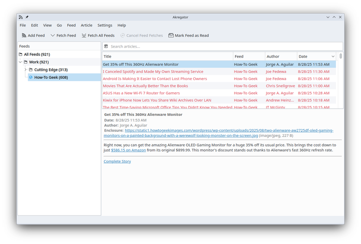This screenshot has height=244, width=361.
Task: Click the search filter icon in search bar
Action: [x=106, y=46]
